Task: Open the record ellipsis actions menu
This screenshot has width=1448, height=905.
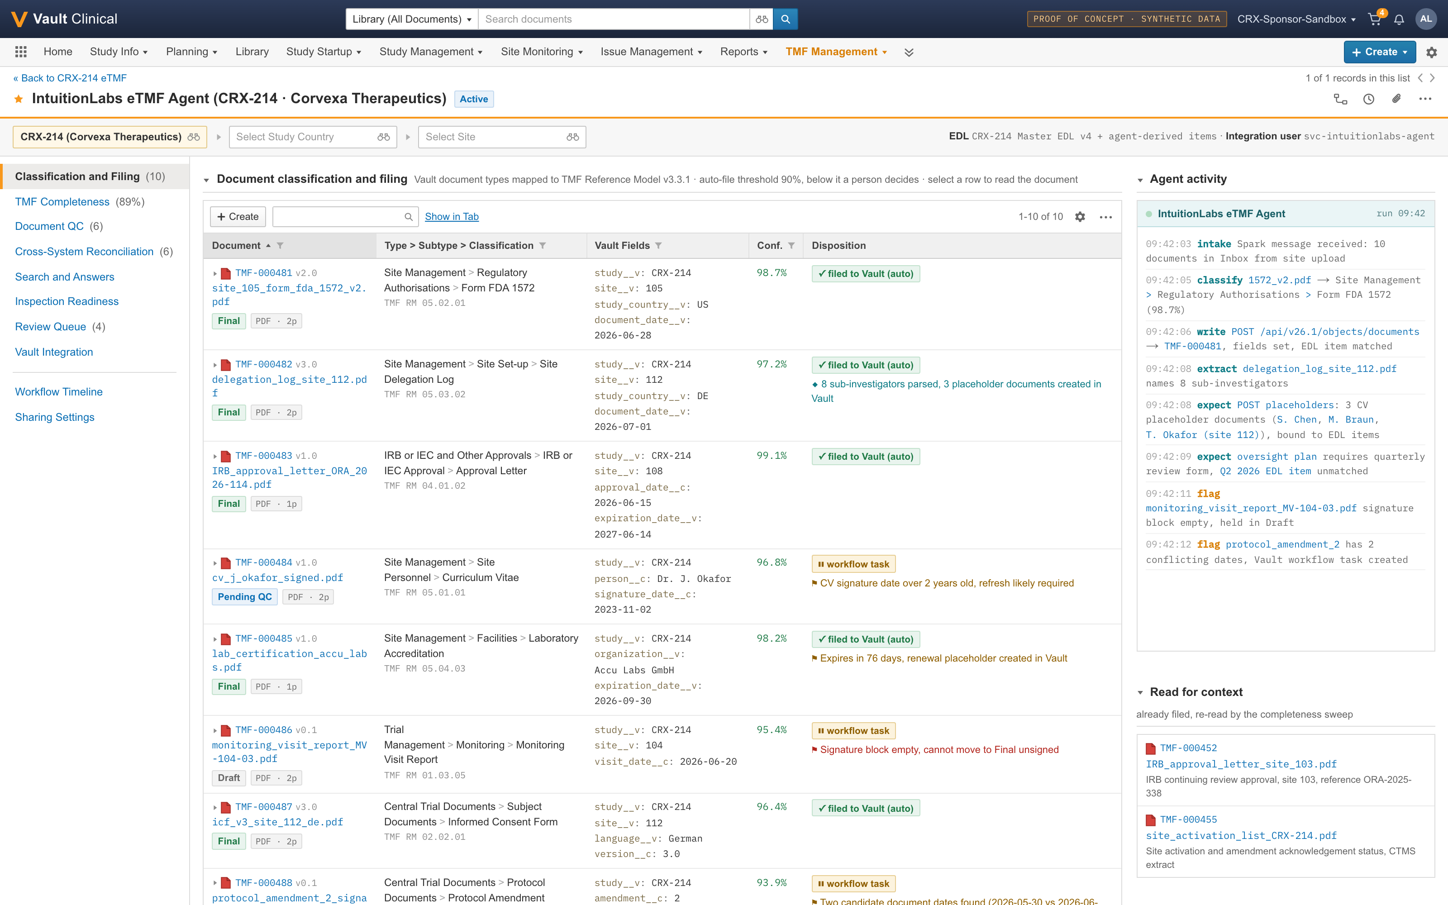Action: coord(1424,100)
